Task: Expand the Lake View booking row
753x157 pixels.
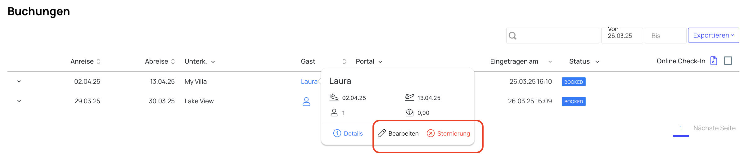Action: (19, 101)
